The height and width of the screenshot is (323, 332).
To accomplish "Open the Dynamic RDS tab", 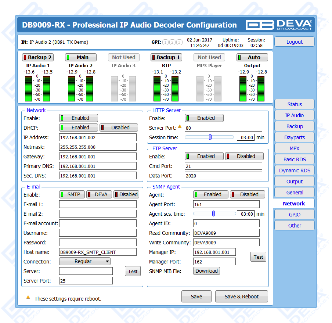I will click(294, 171).
